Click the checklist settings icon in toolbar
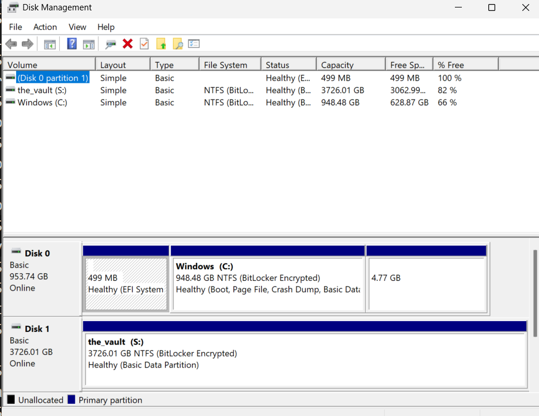The height and width of the screenshot is (416, 539). [x=194, y=44]
